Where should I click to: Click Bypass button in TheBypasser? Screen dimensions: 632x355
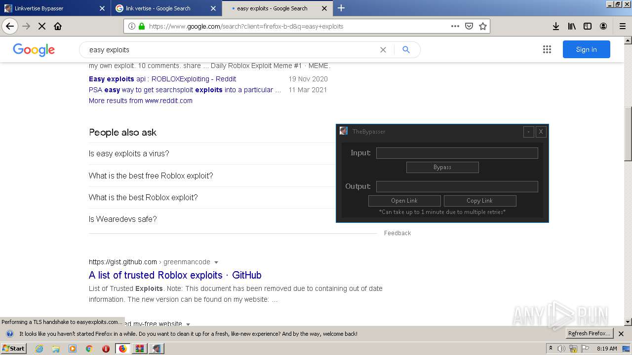click(442, 167)
